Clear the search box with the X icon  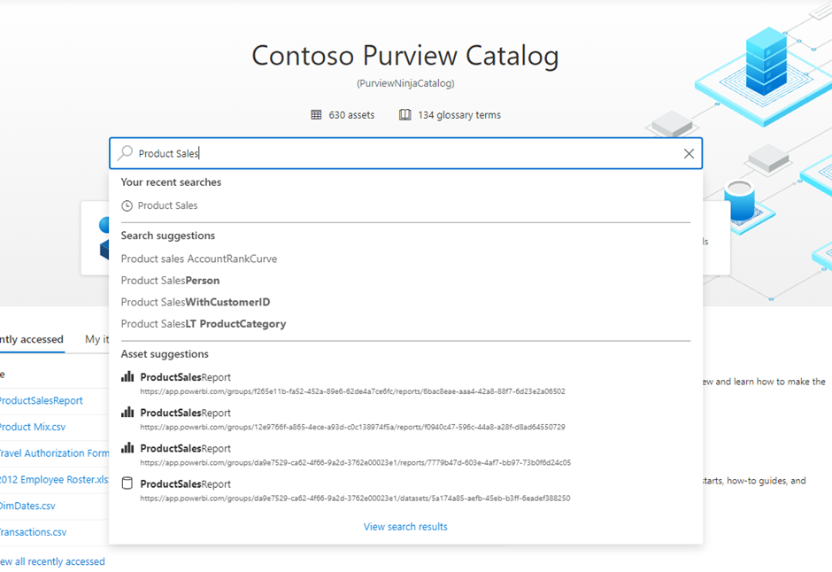tap(689, 153)
